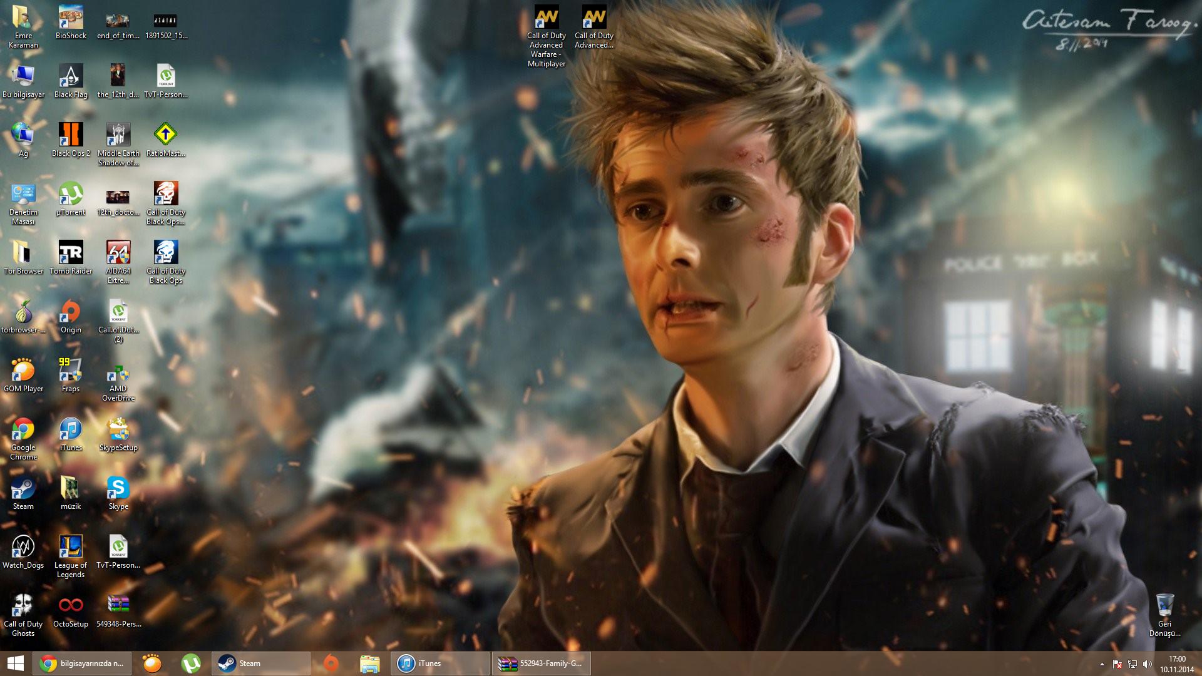Switch to the Steam taskbar window
Image resolution: width=1202 pixels, height=676 pixels.
click(x=261, y=663)
